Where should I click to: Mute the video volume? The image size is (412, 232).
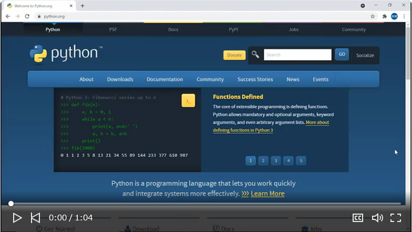pos(377,218)
